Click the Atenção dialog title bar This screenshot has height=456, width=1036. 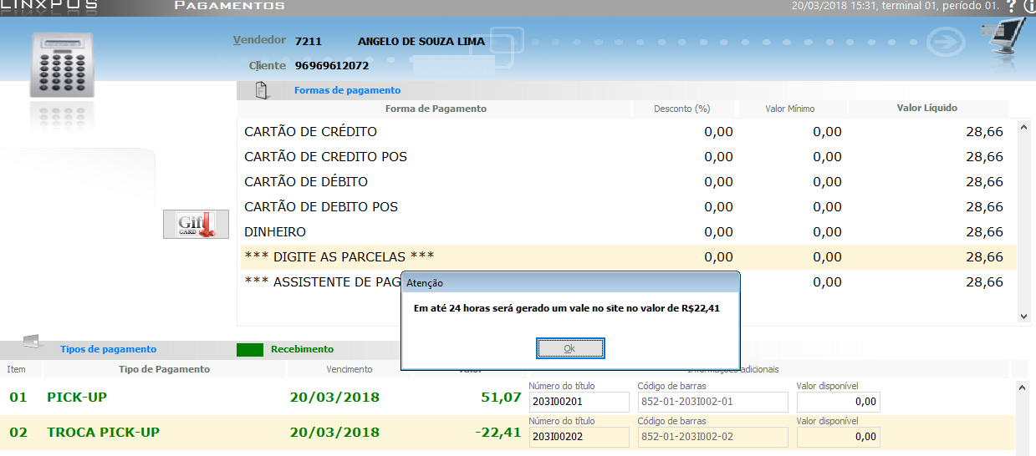pos(570,283)
